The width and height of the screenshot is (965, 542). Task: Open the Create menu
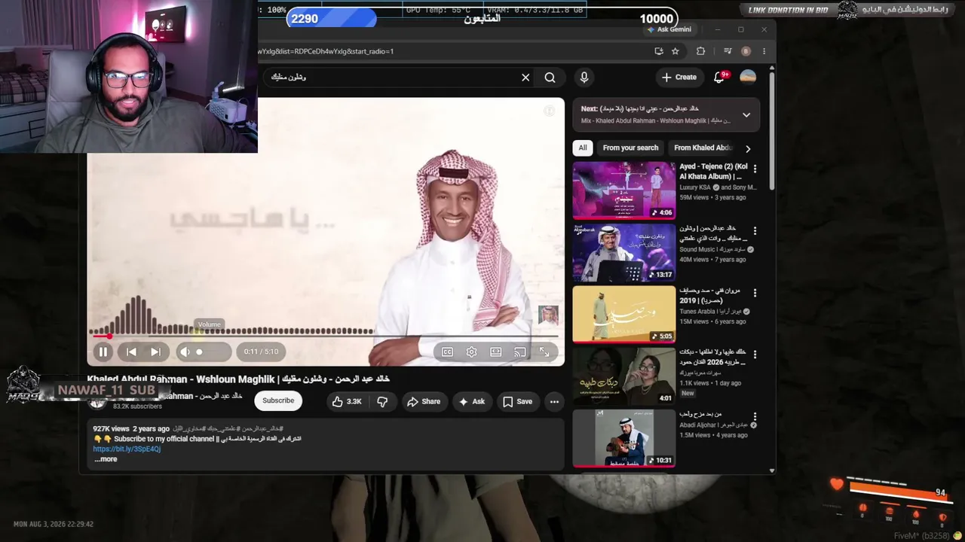[x=679, y=77]
